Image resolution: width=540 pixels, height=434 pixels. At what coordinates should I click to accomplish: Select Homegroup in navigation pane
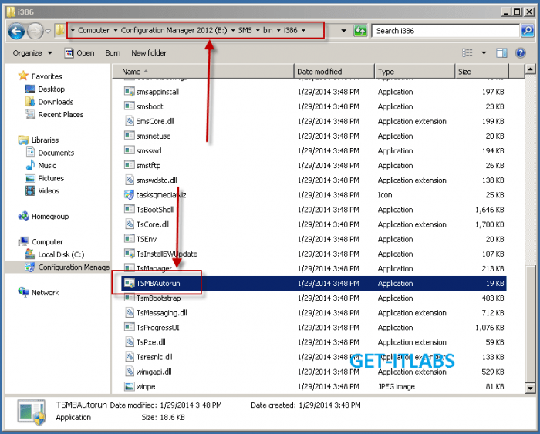(43, 217)
